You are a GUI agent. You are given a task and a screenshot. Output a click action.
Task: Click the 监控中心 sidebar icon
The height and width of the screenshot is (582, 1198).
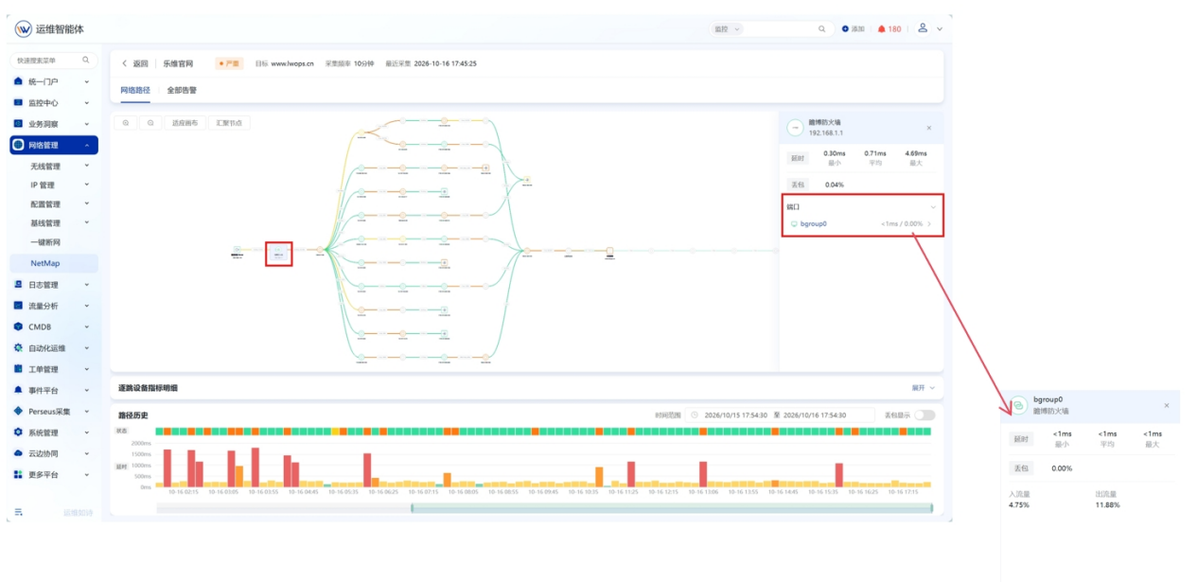click(x=18, y=103)
